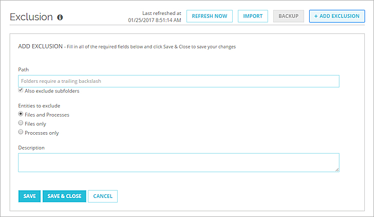Click the Save & Close button

pos(64,196)
